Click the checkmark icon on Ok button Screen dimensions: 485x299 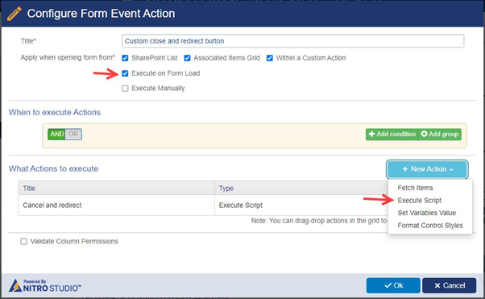388,285
